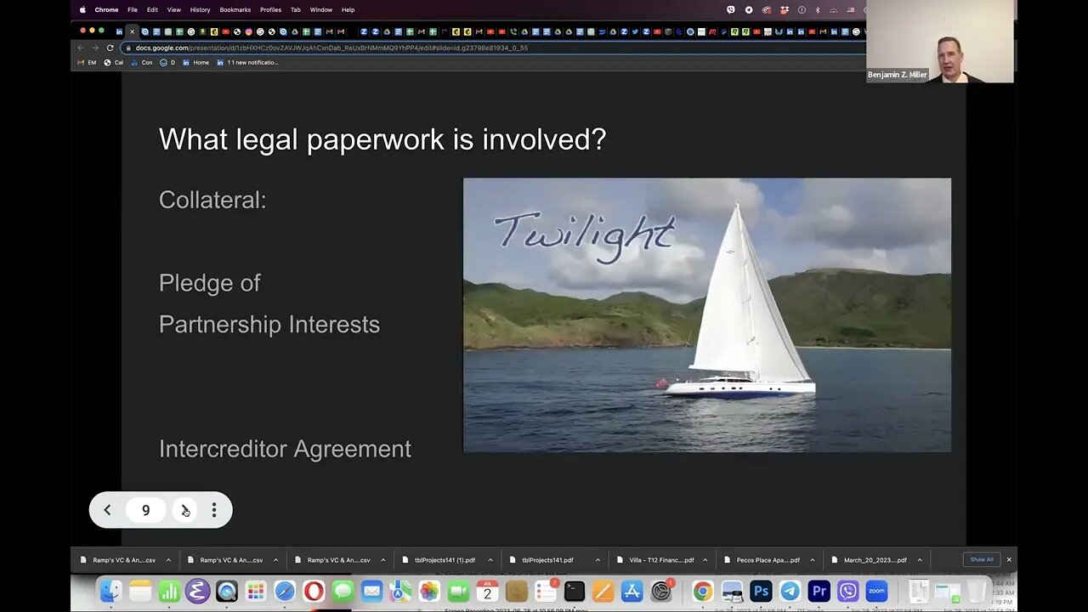Expand options for tblProjects141.pdf download
Image resolution: width=1088 pixels, height=612 pixels.
[x=598, y=560]
